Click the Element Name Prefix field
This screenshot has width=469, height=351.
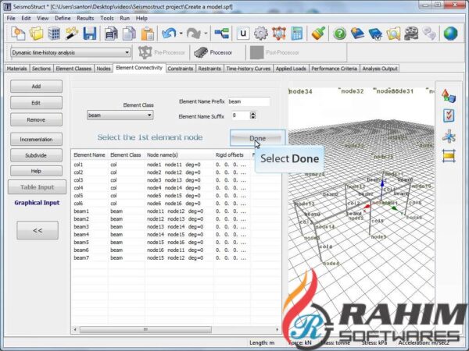point(249,101)
